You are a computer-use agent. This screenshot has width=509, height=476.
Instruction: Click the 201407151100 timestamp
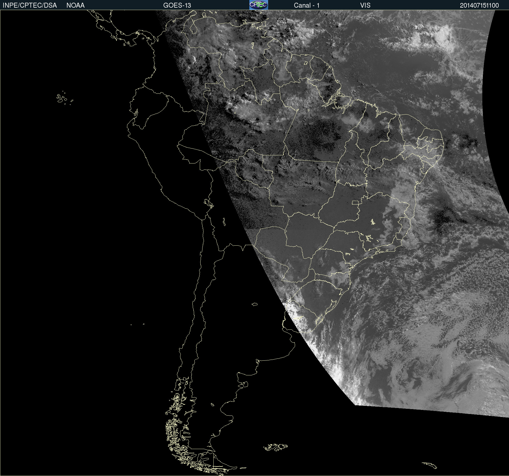point(479,5)
